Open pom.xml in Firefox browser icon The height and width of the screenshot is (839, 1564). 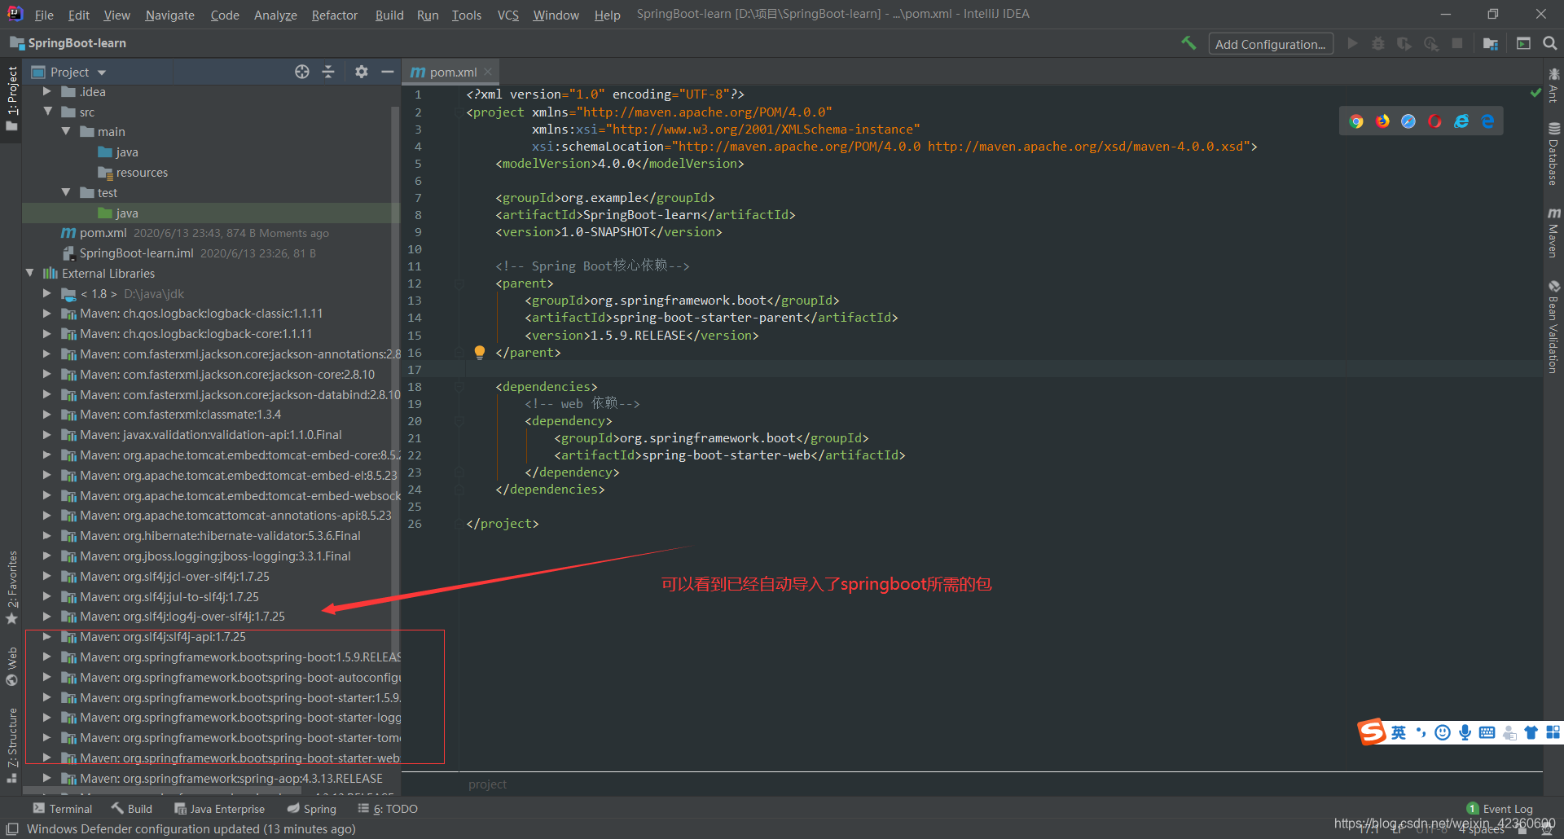pyautogui.click(x=1382, y=121)
